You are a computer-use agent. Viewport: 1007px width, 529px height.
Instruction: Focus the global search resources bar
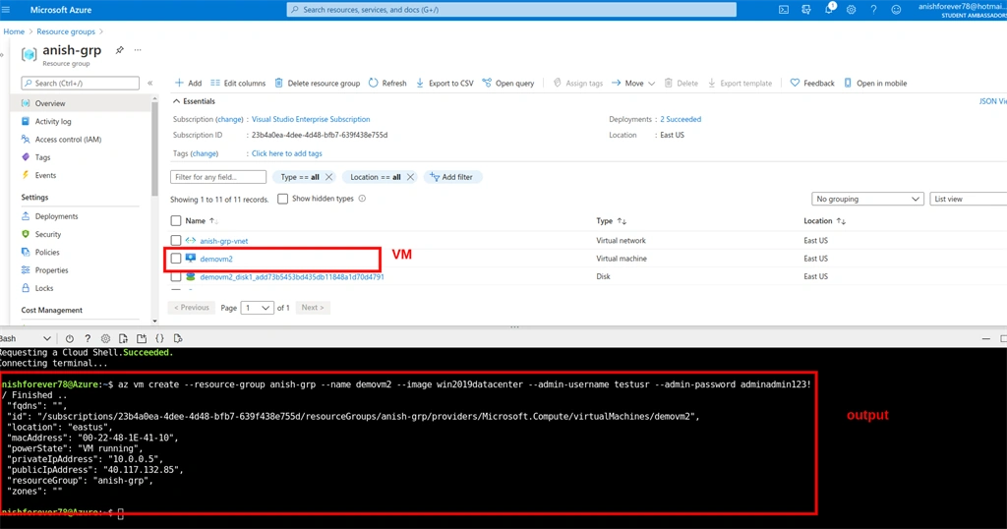pos(511,10)
